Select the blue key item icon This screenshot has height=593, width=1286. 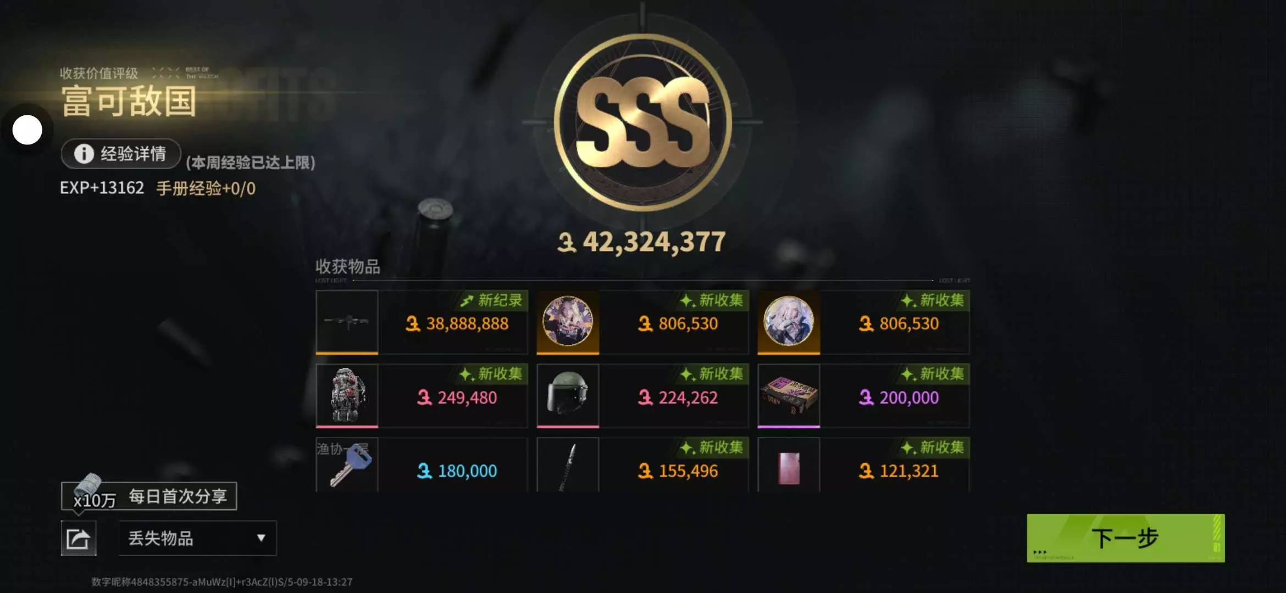click(x=347, y=465)
